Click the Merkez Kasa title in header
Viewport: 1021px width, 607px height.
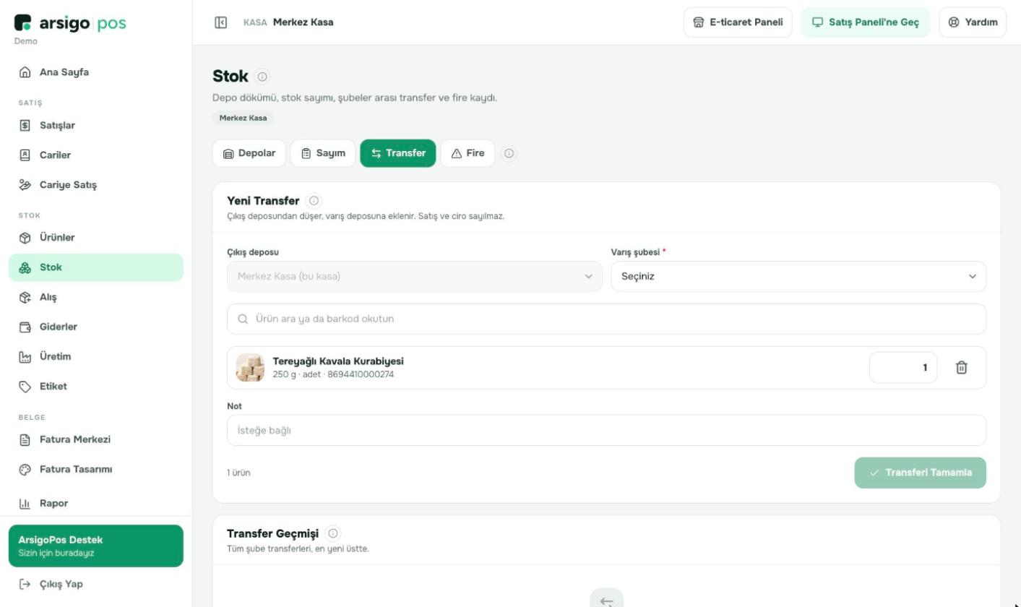point(303,22)
